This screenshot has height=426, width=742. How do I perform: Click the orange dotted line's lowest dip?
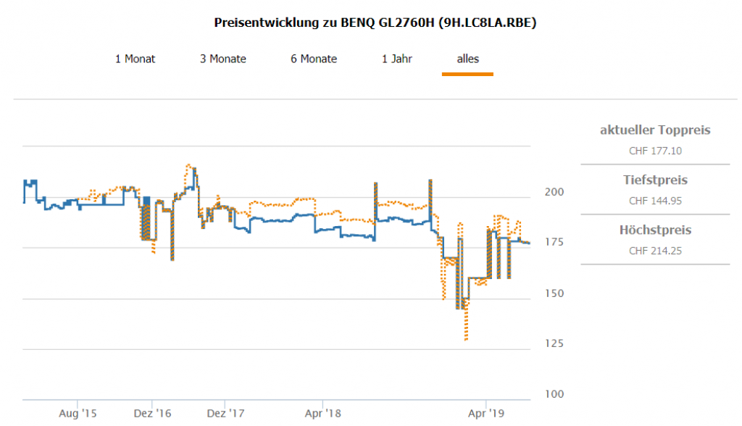(466, 339)
